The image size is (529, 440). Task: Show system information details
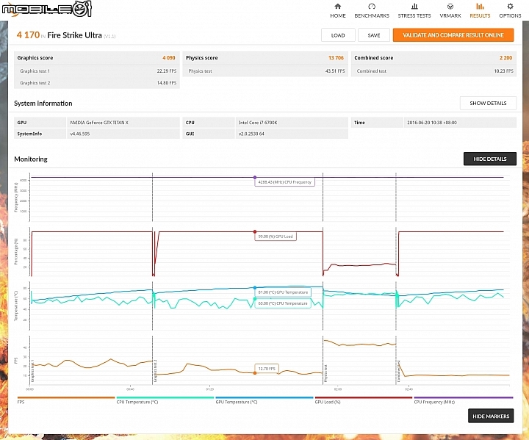488,104
